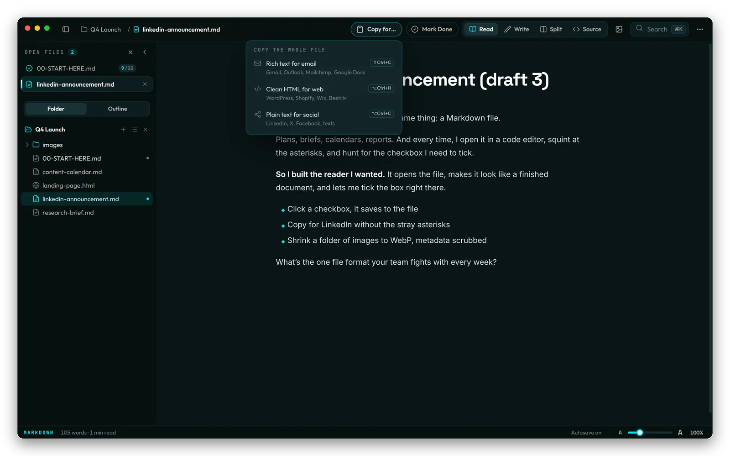Click large A to increase text size
Viewport: 730px width, 456px height.
pyautogui.click(x=680, y=433)
